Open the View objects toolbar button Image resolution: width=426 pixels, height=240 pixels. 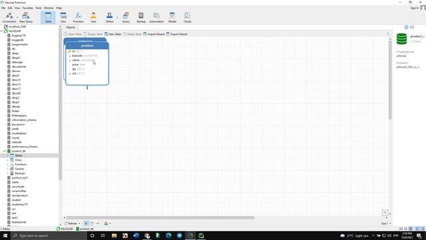pos(63,17)
